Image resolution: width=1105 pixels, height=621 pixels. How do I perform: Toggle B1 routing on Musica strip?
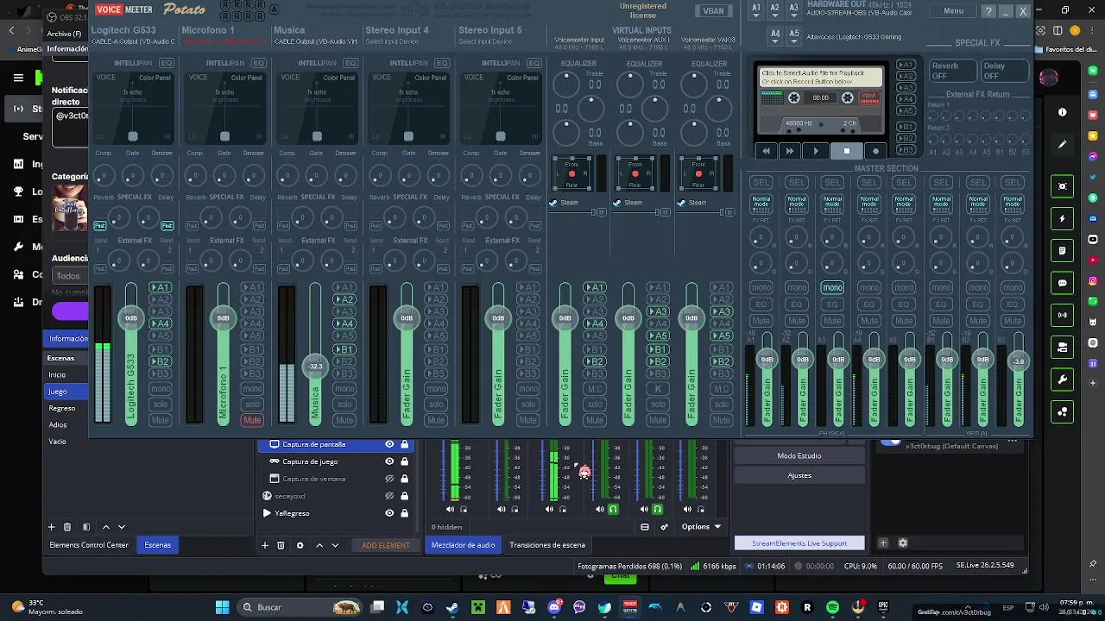coord(344,349)
